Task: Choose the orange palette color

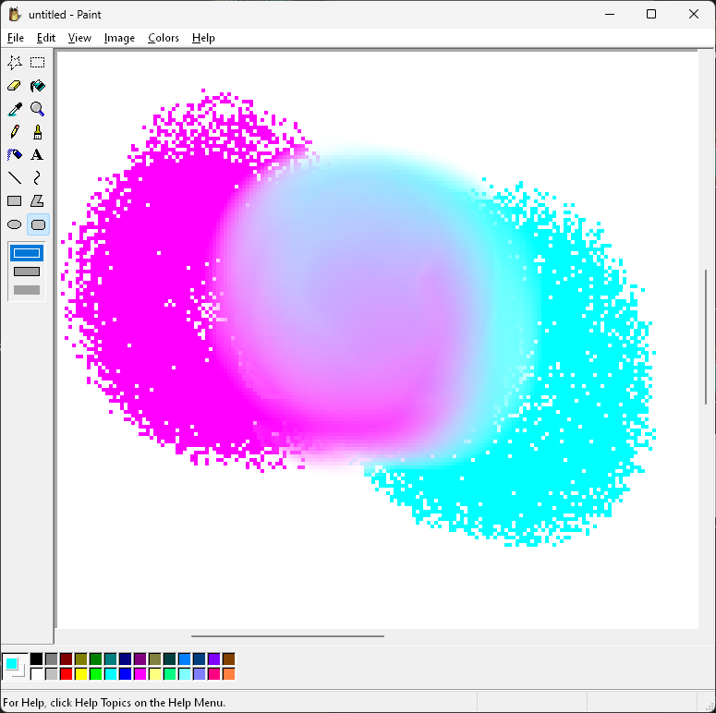Action: pyautogui.click(x=229, y=673)
